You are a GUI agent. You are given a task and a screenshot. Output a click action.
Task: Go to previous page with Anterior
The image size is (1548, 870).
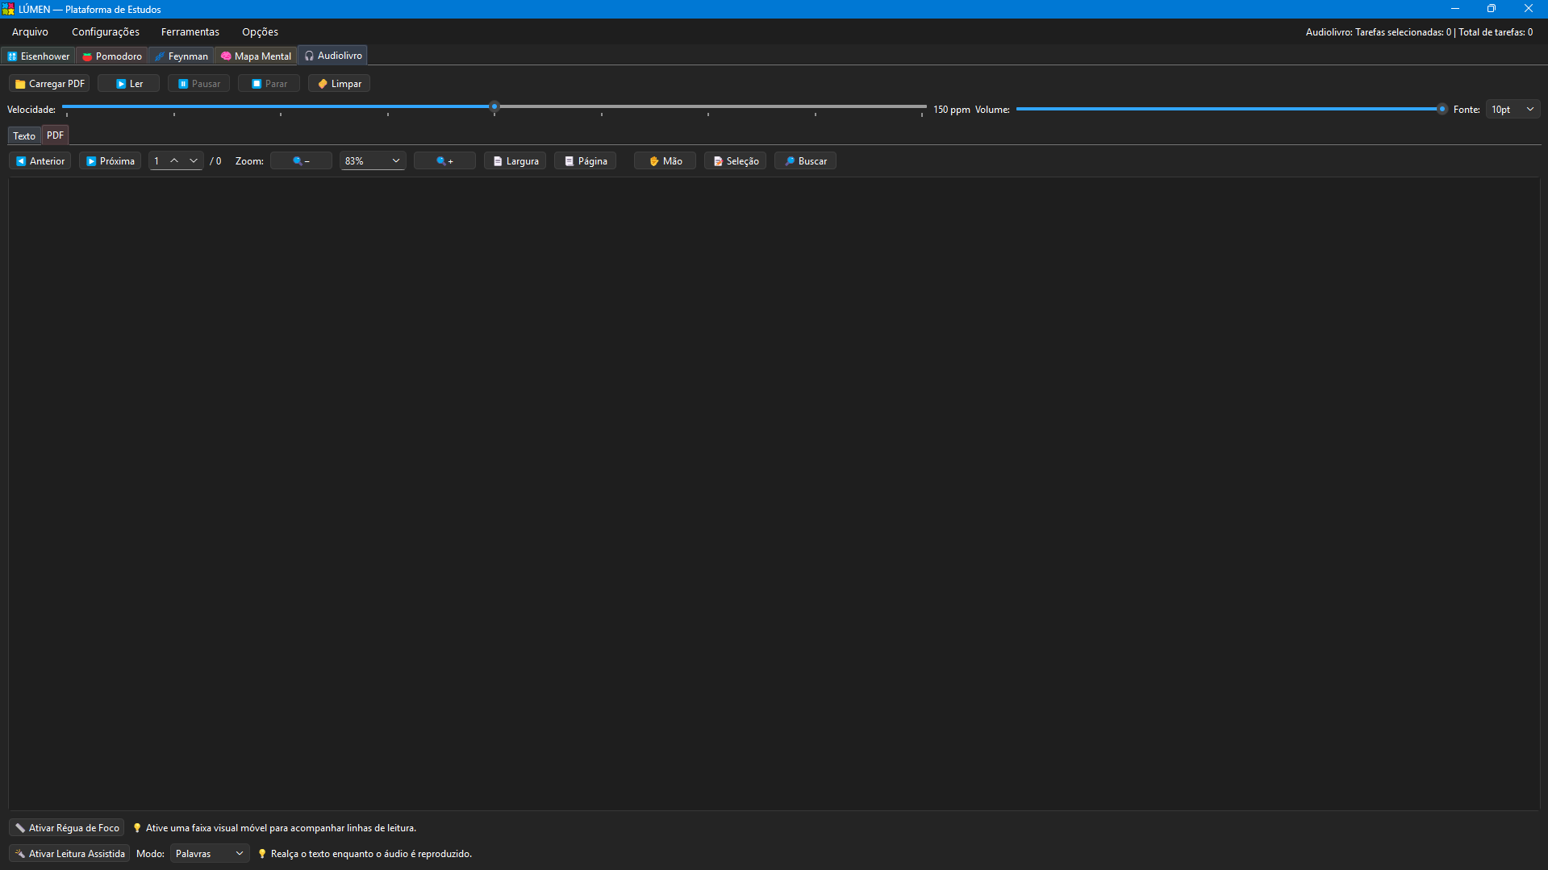[40, 161]
